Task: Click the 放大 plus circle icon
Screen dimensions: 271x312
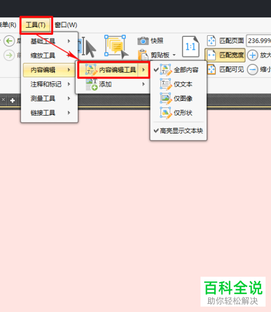Action: (x=253, y=55)
